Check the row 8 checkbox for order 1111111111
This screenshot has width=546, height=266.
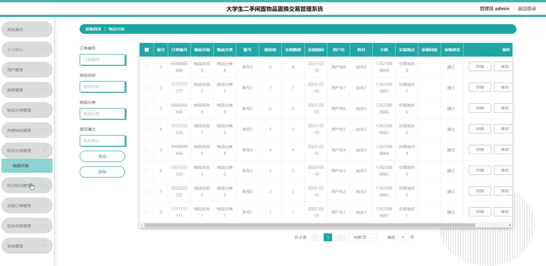point(147,212)
